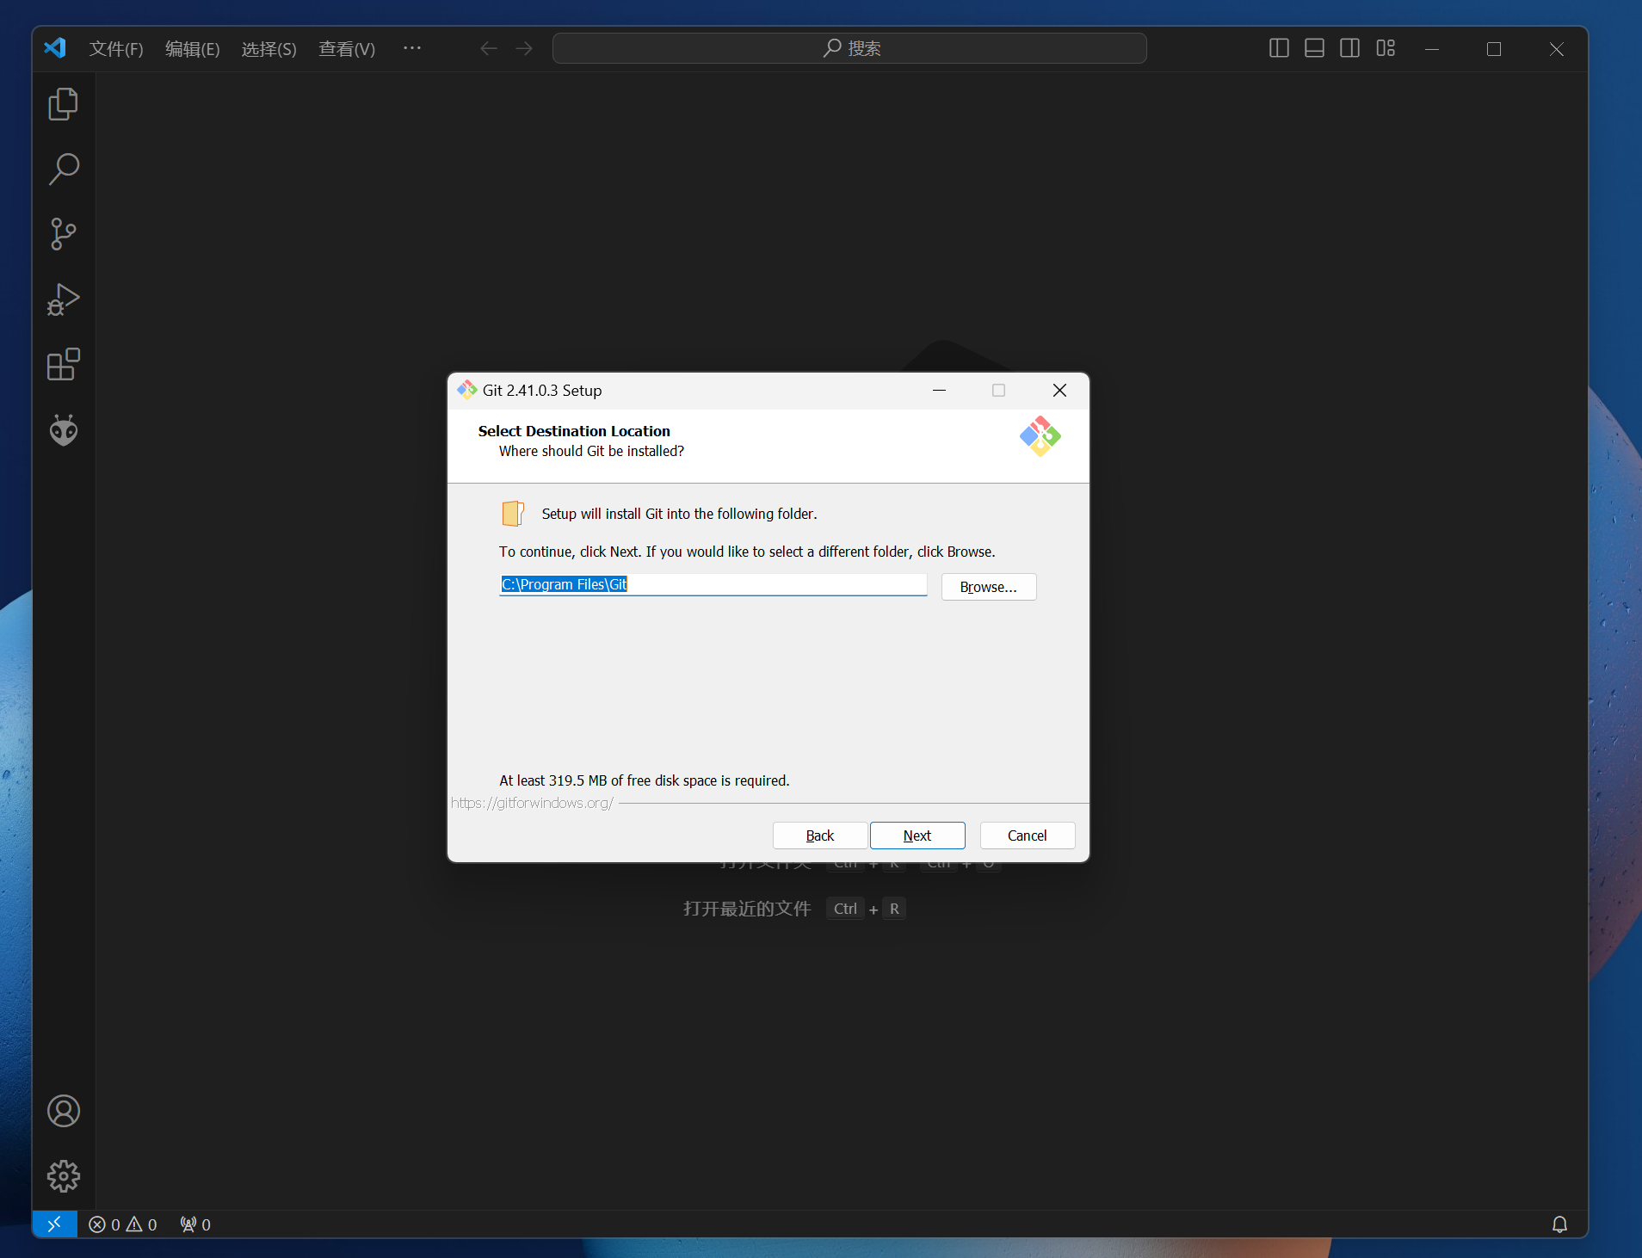Go back with the navigation arrow

[x=489, y=48]
